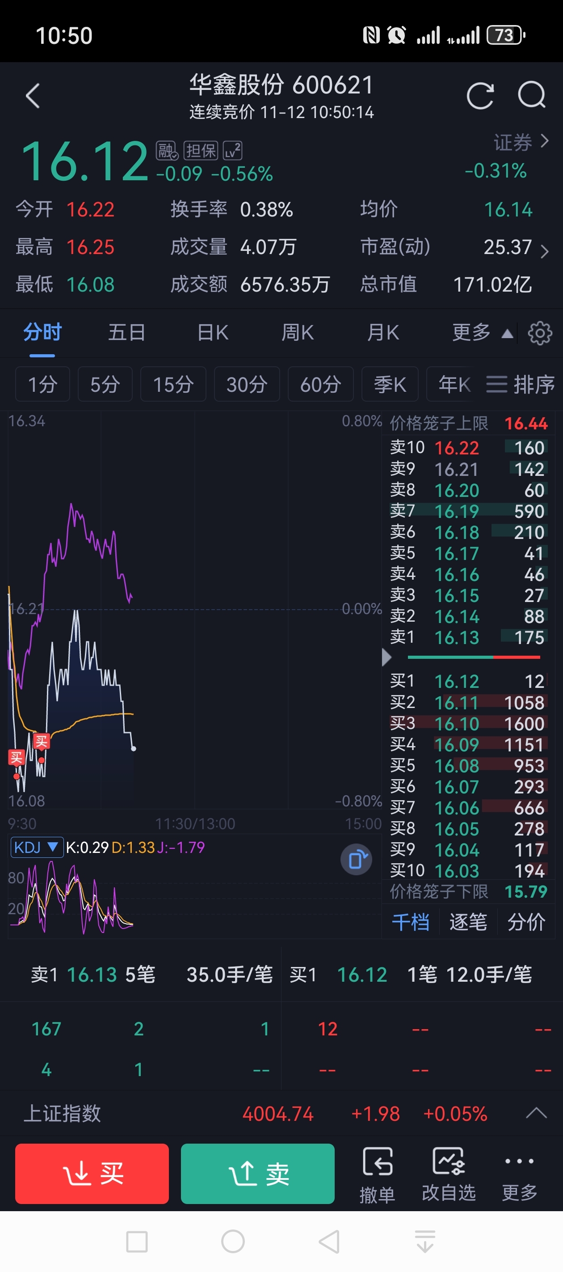This screenshot has width=563, height=1272.
Task: Switch to the 逐笔 tick tab
Action: click(x=468, y=922)
